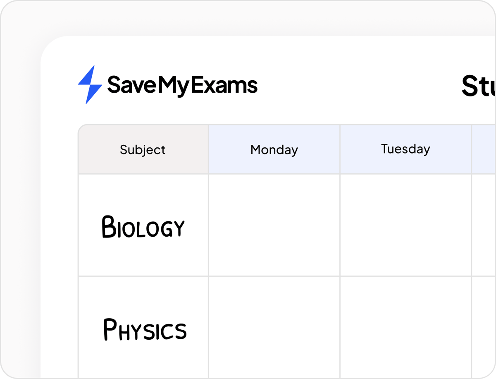Select the Subject column header
Screen dimensions: 496x379
143,149
